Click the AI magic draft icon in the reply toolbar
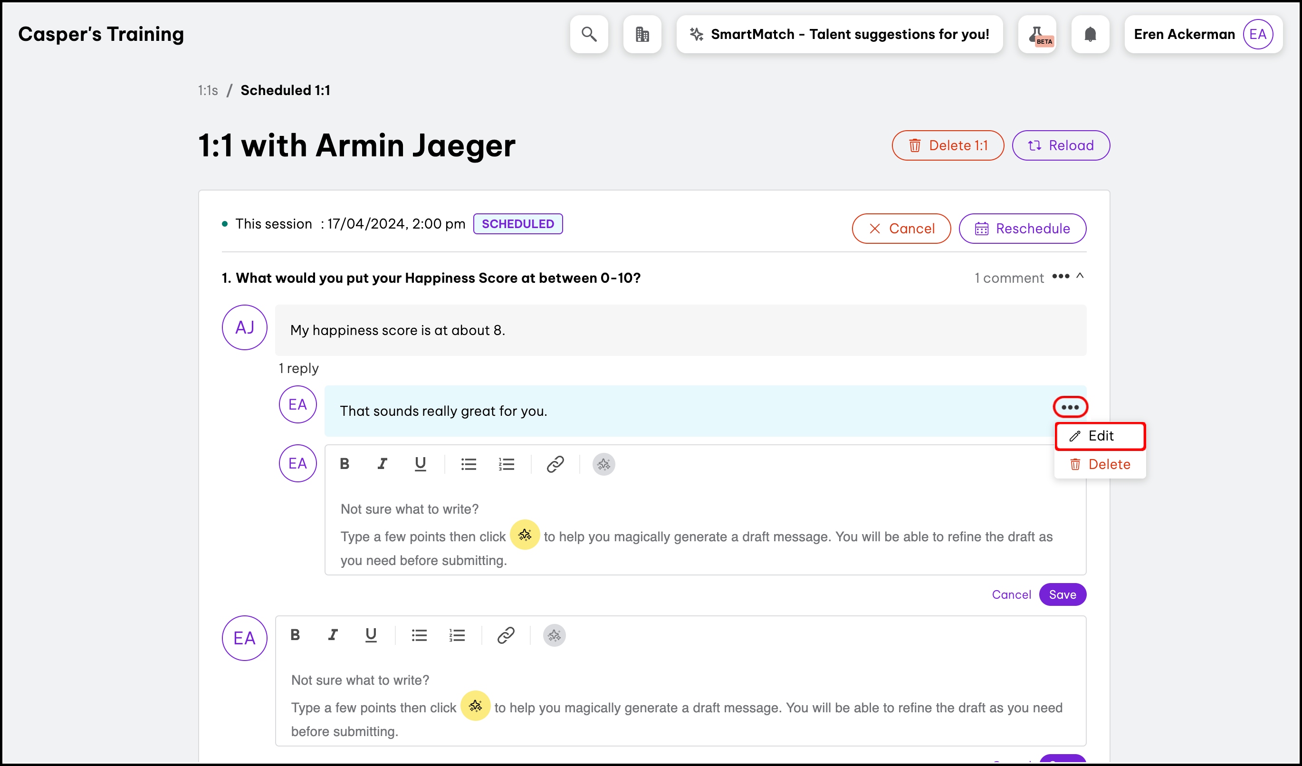Image resolution: width=1302 pixels, height=766 pixels. 603,464
